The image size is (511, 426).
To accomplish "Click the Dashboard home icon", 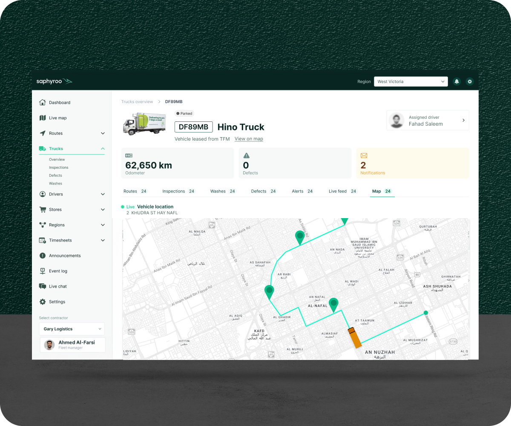I will tap(42, 102).
